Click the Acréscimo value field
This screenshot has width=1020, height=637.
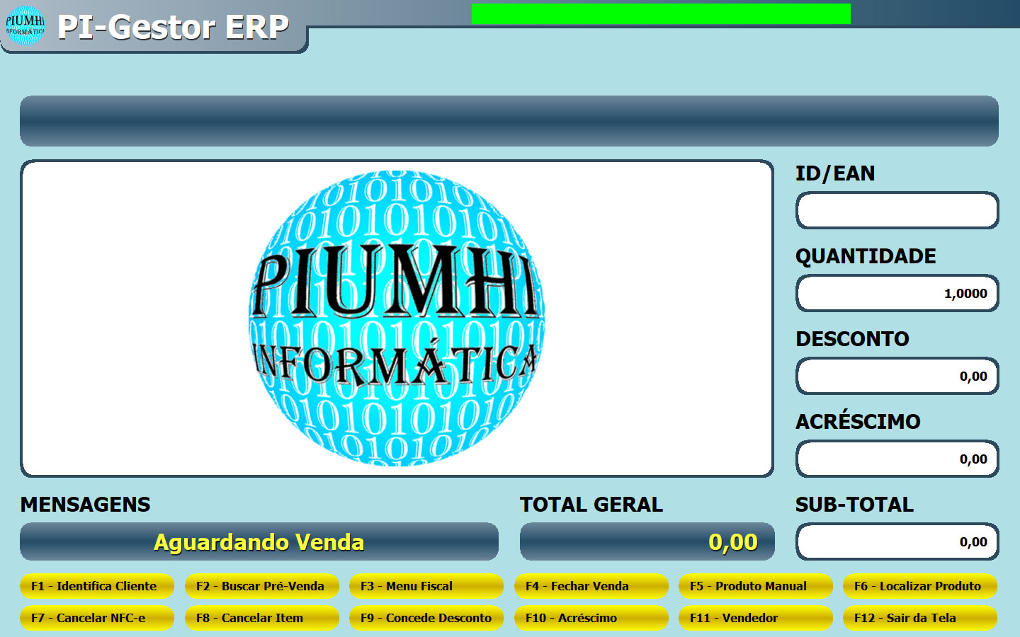click(x=897, y=459)
